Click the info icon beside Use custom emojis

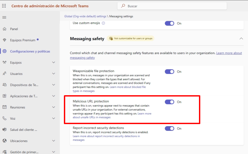click(103, 23)
